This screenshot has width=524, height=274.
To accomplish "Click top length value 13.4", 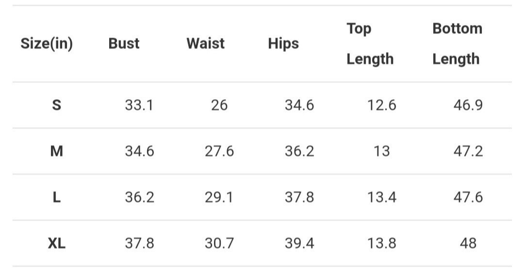I will (x=382, y=197).
